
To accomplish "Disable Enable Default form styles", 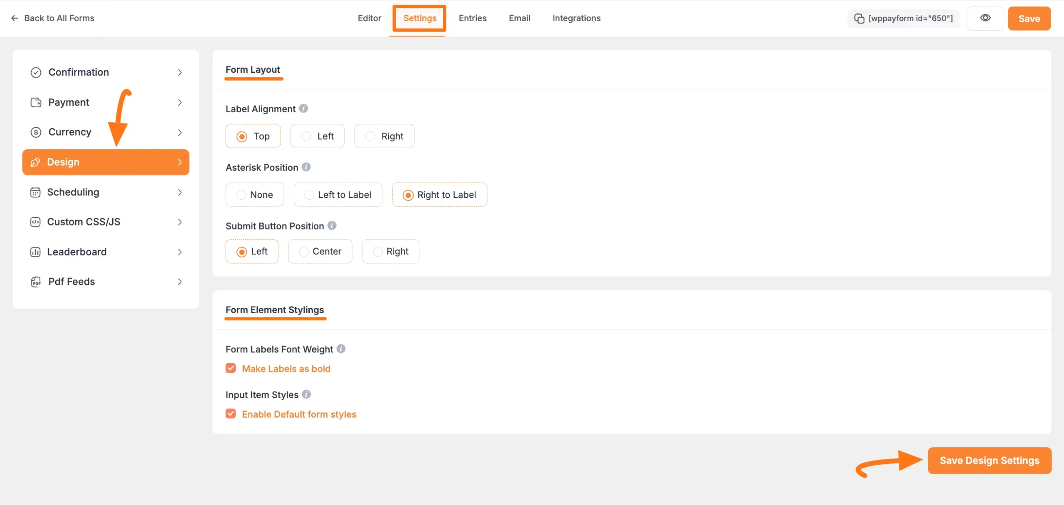I will point(231,413).
